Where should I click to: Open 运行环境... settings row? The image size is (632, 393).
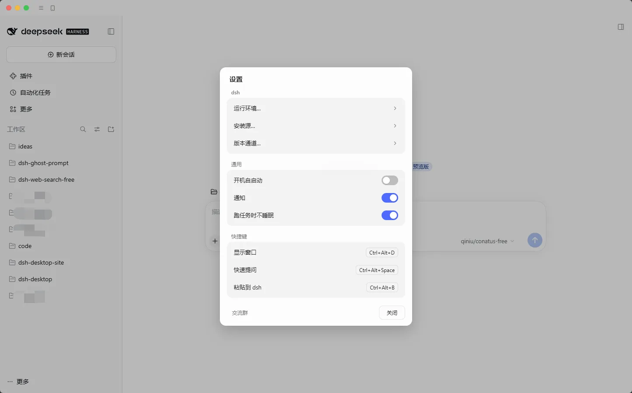[x=316, y=108]
